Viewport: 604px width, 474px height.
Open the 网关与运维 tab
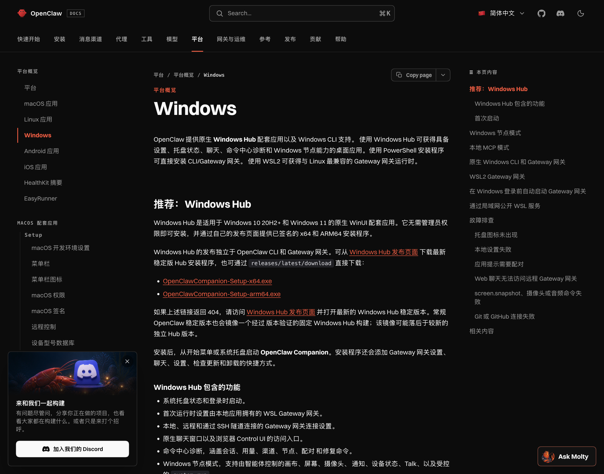(x=231, y=39)
